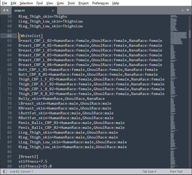The height and width of the screenshot is (175, 192).
Task: Click the Breast_CBP_L_03 line
Action: tap(90, 50)
